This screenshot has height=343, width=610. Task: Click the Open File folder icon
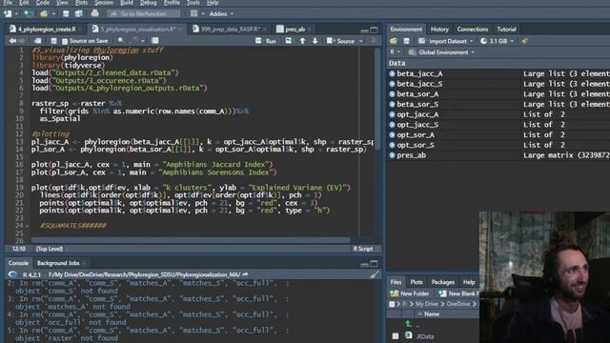[x=44, y=13]
